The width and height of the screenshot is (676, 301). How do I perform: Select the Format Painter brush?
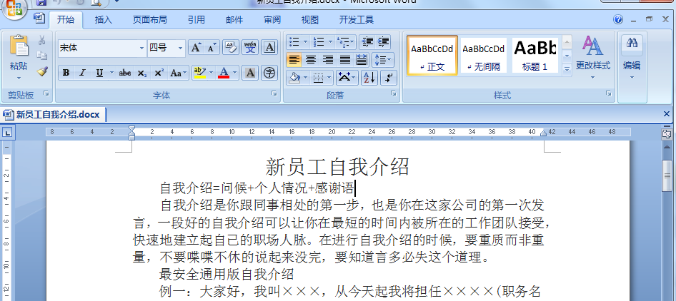[x=42, y=71]
